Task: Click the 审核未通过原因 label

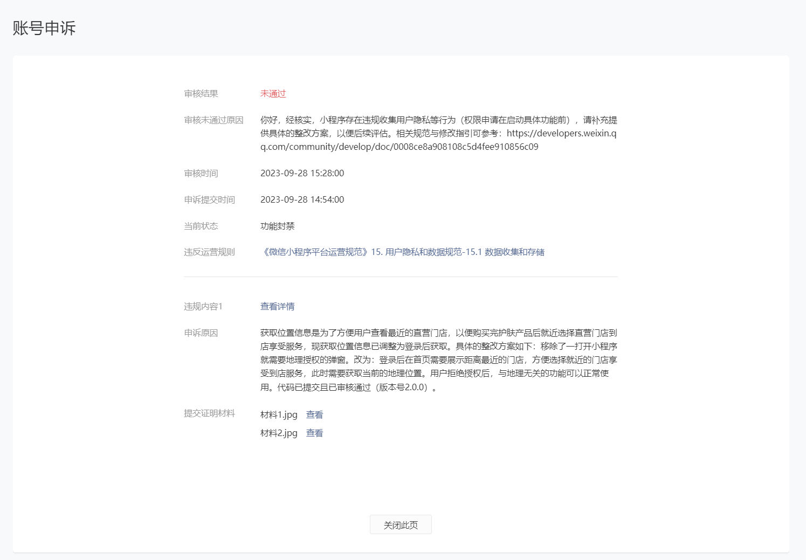Action: click(213, 120)
